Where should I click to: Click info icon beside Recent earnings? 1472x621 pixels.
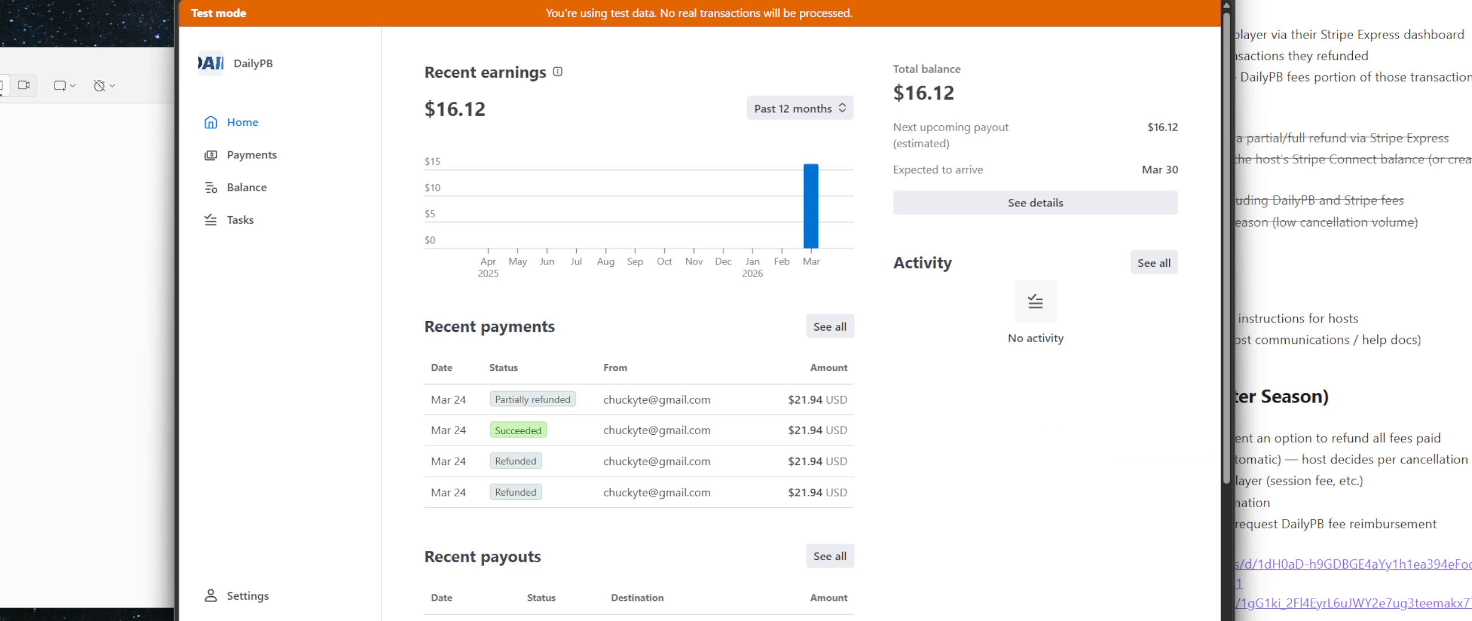tap(558, 71)
